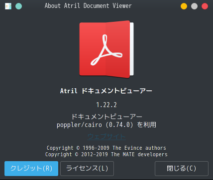Click the red PDF book application logo
Image resolution: width=213 pixels, height=180 pixels.
(x=106, y=49)
